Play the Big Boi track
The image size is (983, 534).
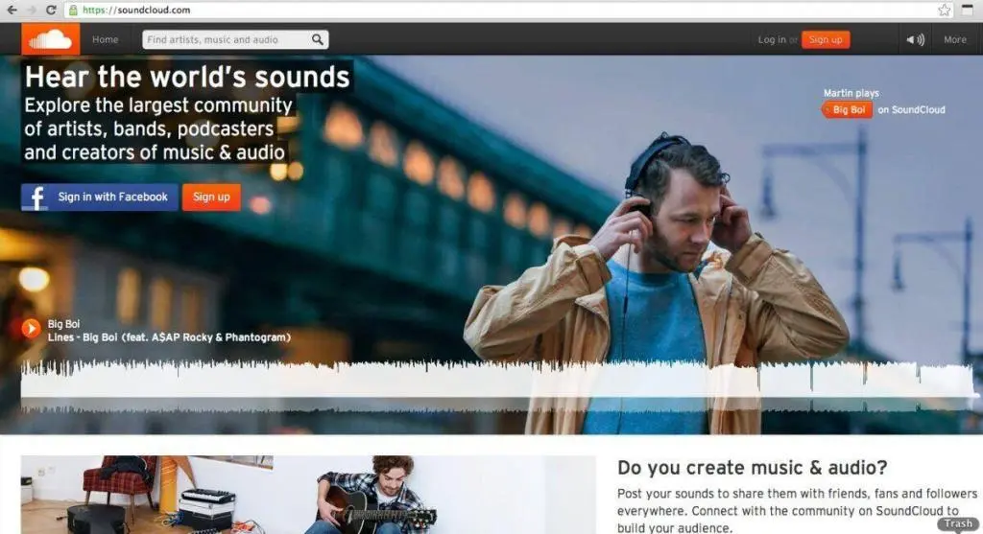(x=31, y=329)
